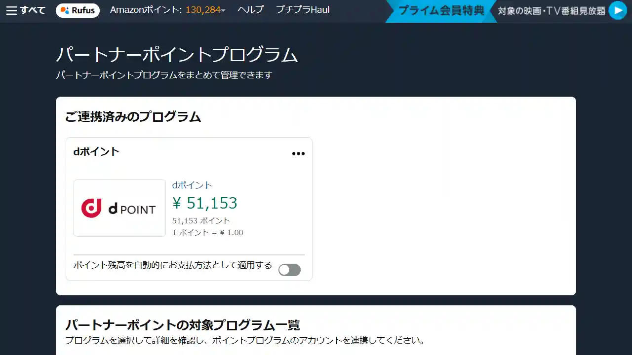Click the dポイント link beside the logo
Screen dimensions: 632x355
tap(192, 185)
